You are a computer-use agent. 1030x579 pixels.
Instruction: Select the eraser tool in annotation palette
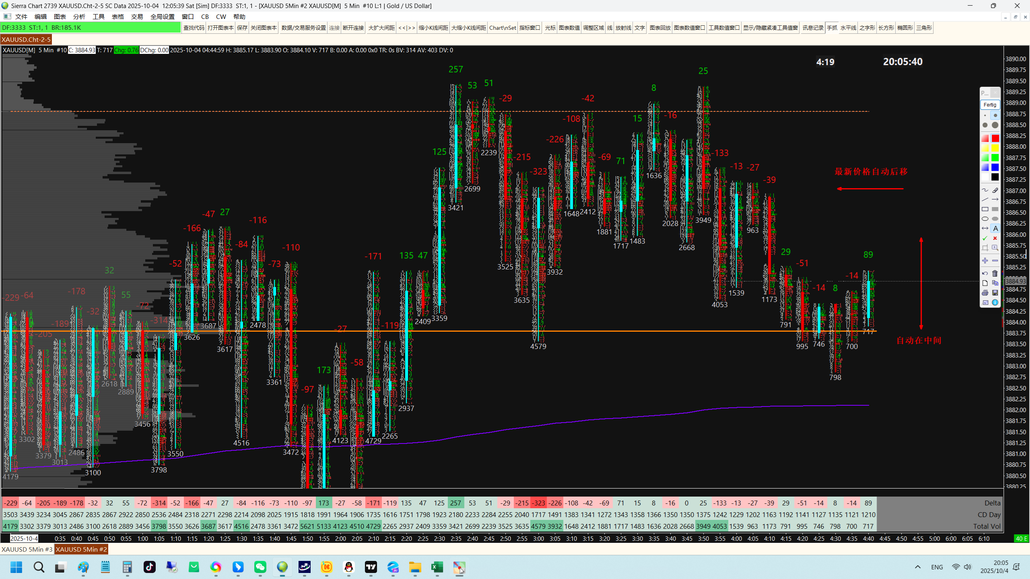(995, 190)
